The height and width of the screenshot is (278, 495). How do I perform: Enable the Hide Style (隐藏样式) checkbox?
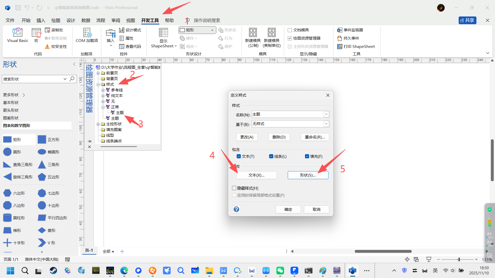click(x=234, y=188)
